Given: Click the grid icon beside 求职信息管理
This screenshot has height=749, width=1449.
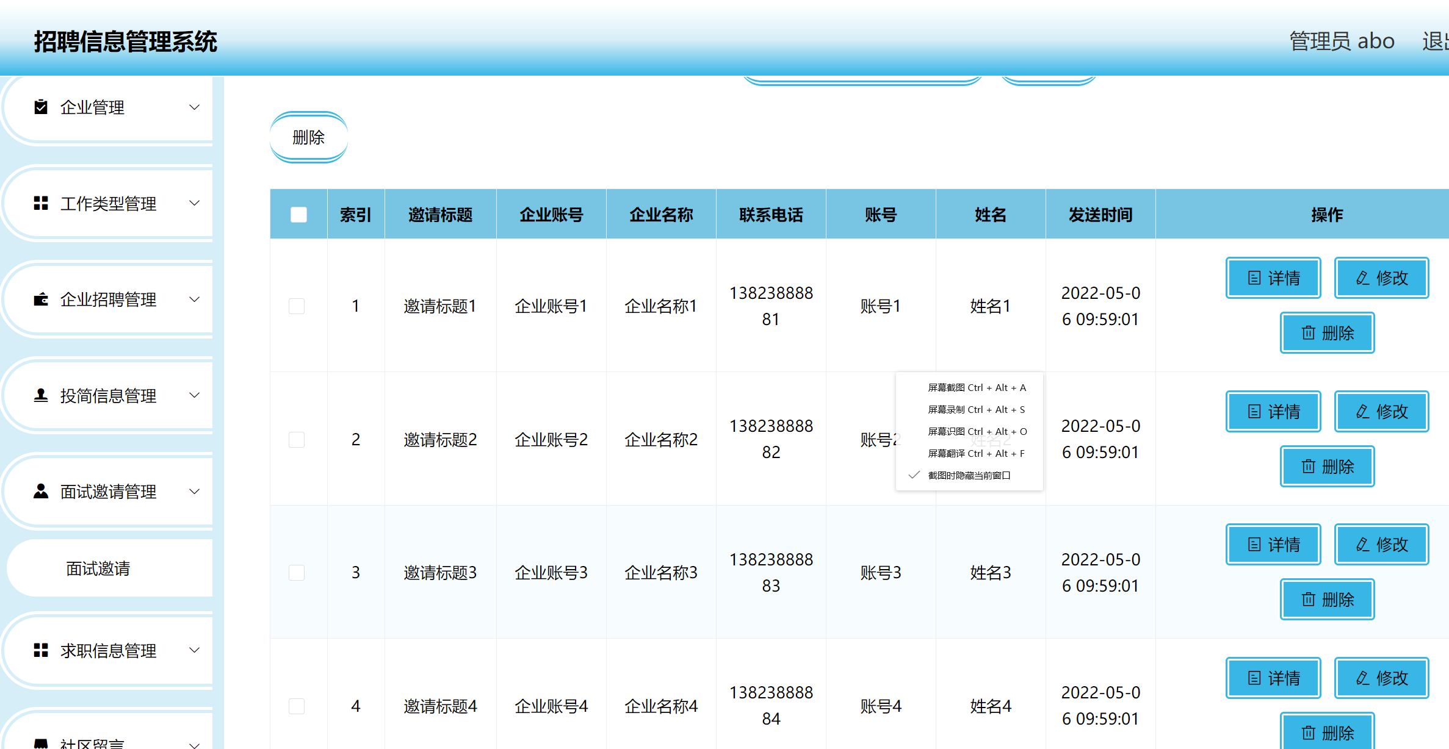Looking at the screenshot, I should click(41, 650).
